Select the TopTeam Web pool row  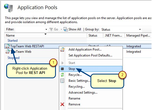pyautogui.click(x=21, y=52)
